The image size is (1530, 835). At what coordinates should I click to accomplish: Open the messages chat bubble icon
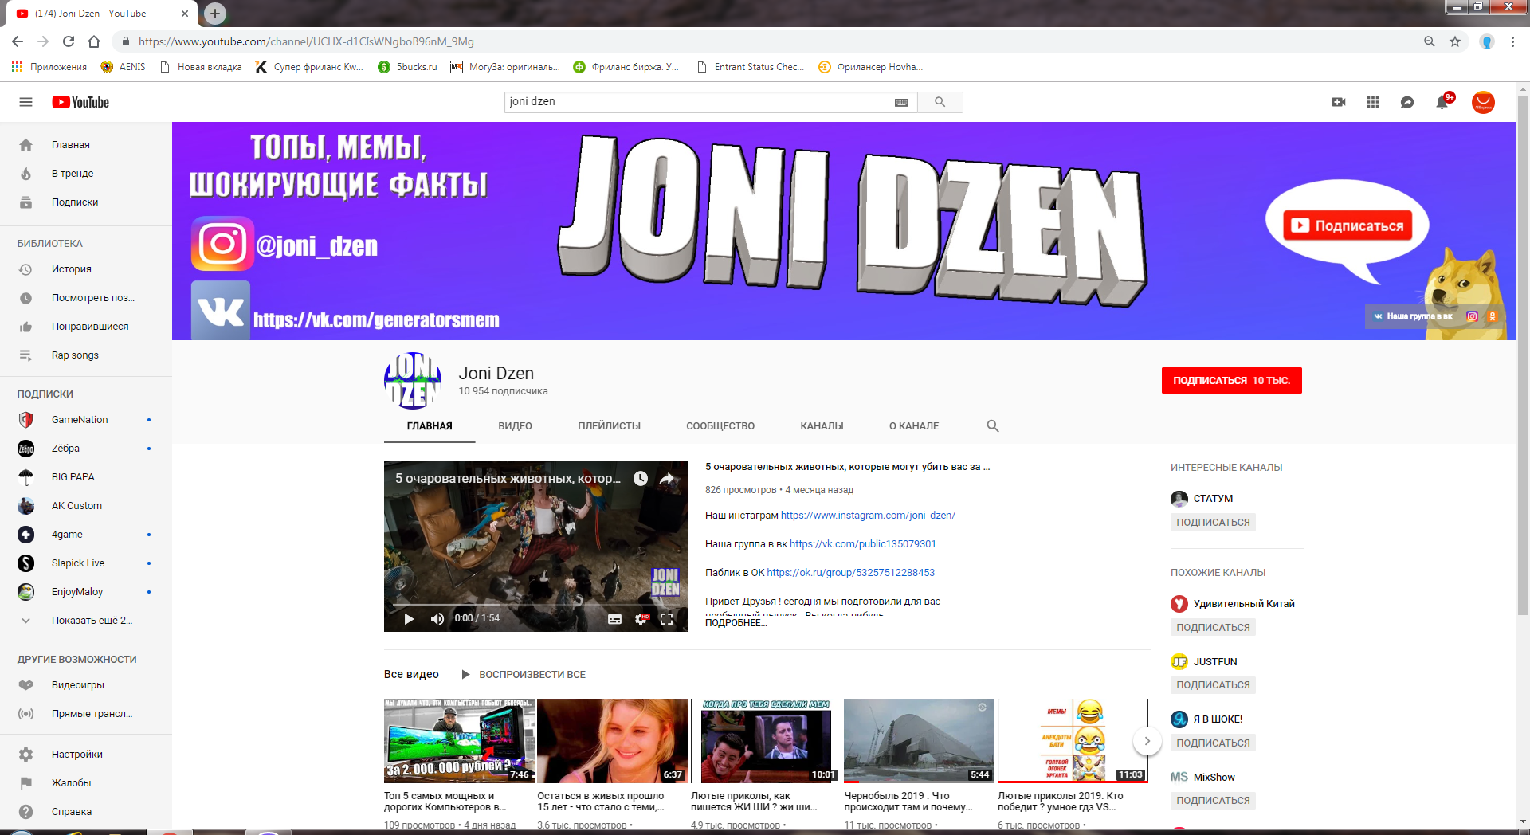pos(1407,102)
